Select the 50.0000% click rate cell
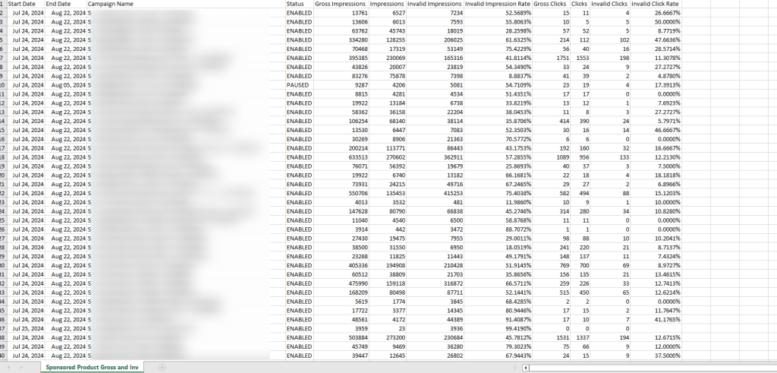This screenshot has height=373, width=777. pos(656,22)
